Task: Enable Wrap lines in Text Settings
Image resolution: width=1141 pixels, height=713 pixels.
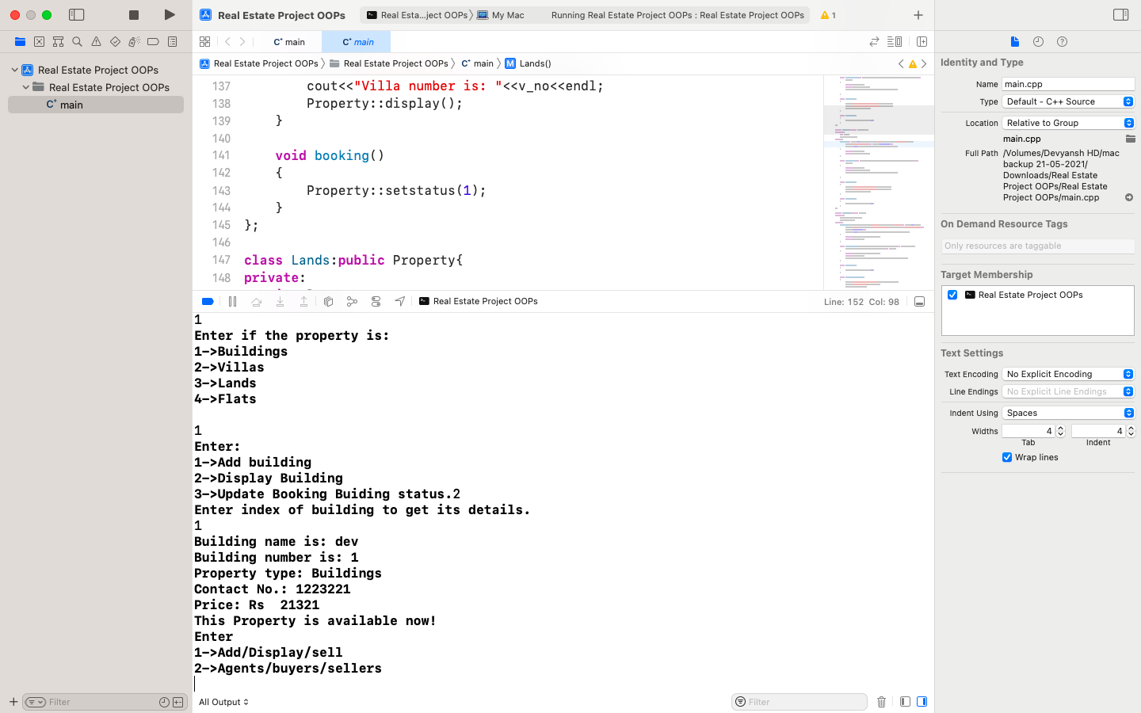Action: pyautogui.click(x=1007, y=457)
